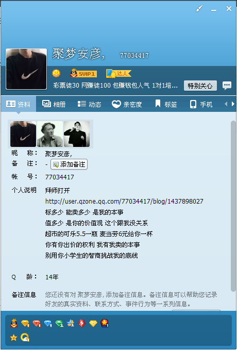The height and width of the screenshot is (350, 237).
Task: Click the blue diamond service icon
Action: point(48,323)
